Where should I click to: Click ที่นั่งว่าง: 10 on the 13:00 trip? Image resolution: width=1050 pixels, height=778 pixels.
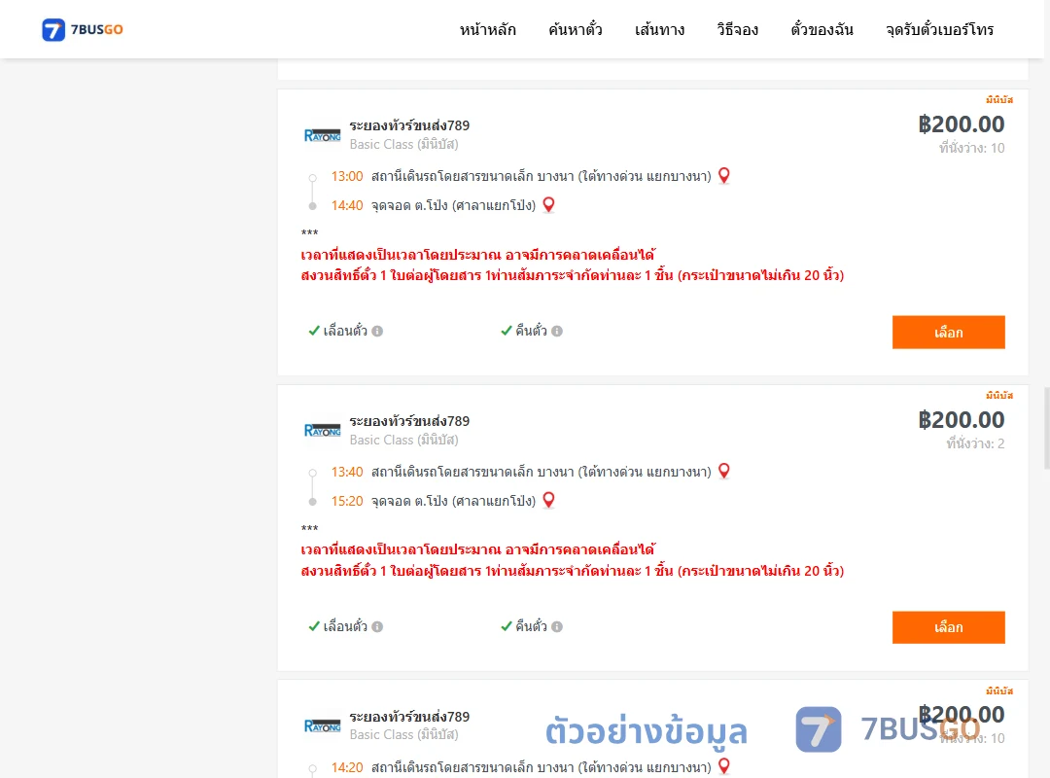971,148
